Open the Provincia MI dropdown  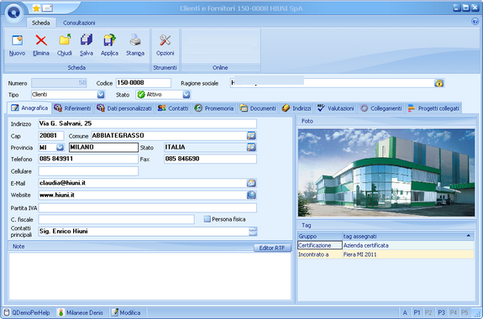(x=60, y=147)
